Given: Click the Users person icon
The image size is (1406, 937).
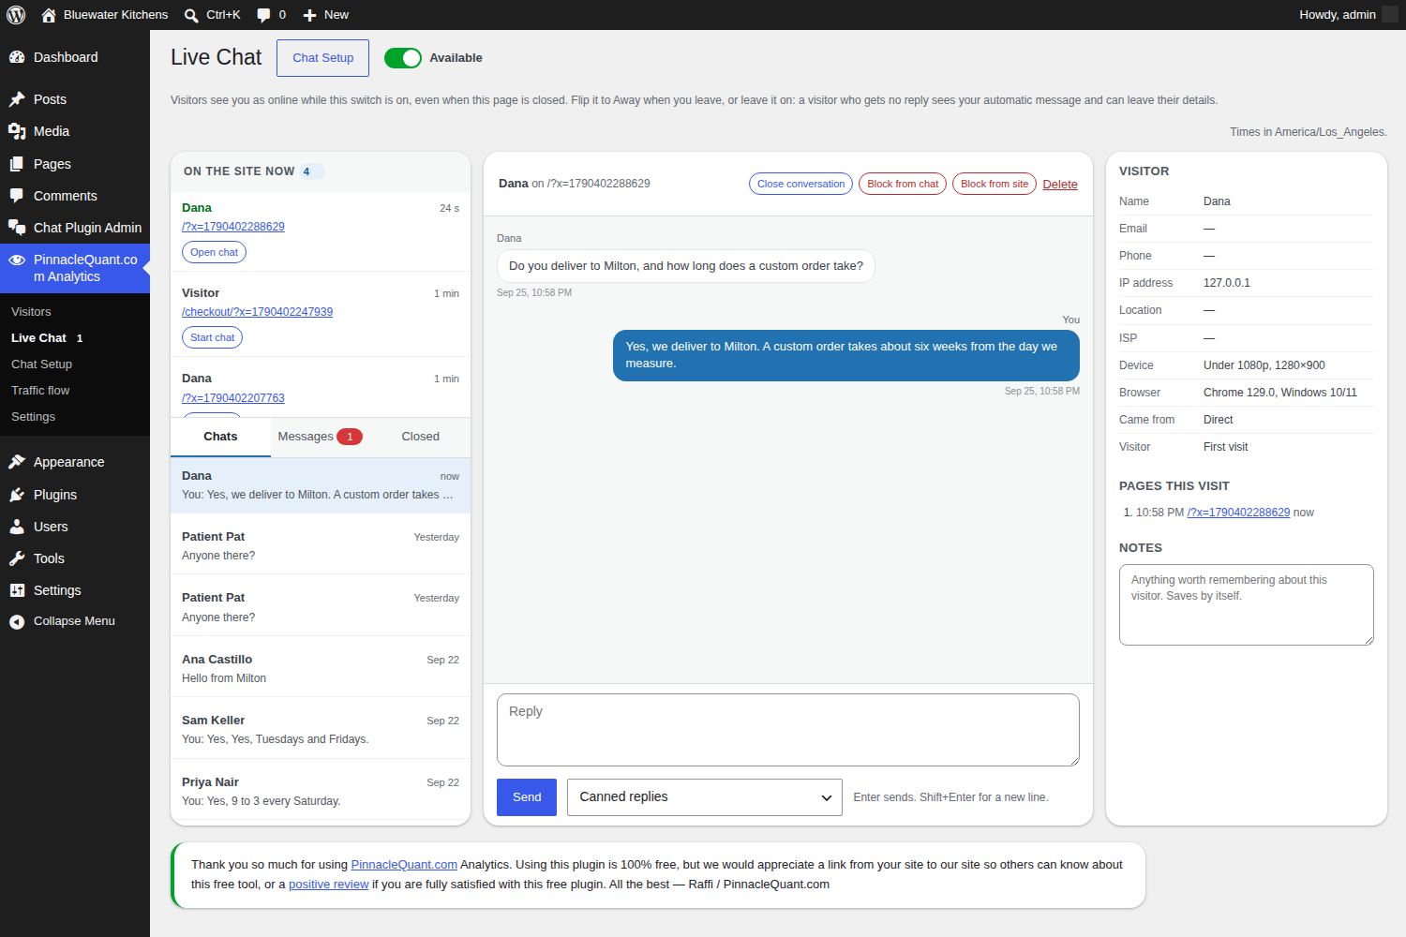Looking at the screenshot, I should coord(17,527).
